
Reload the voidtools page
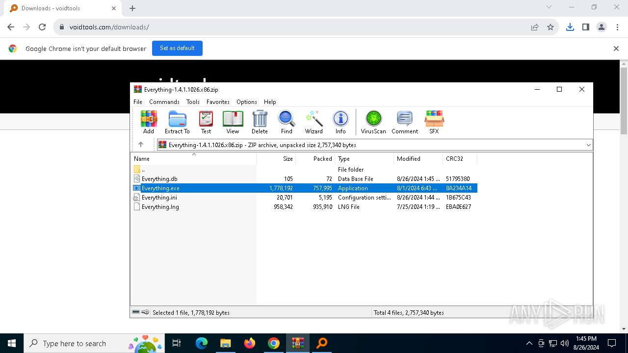(x=42, y=27)
